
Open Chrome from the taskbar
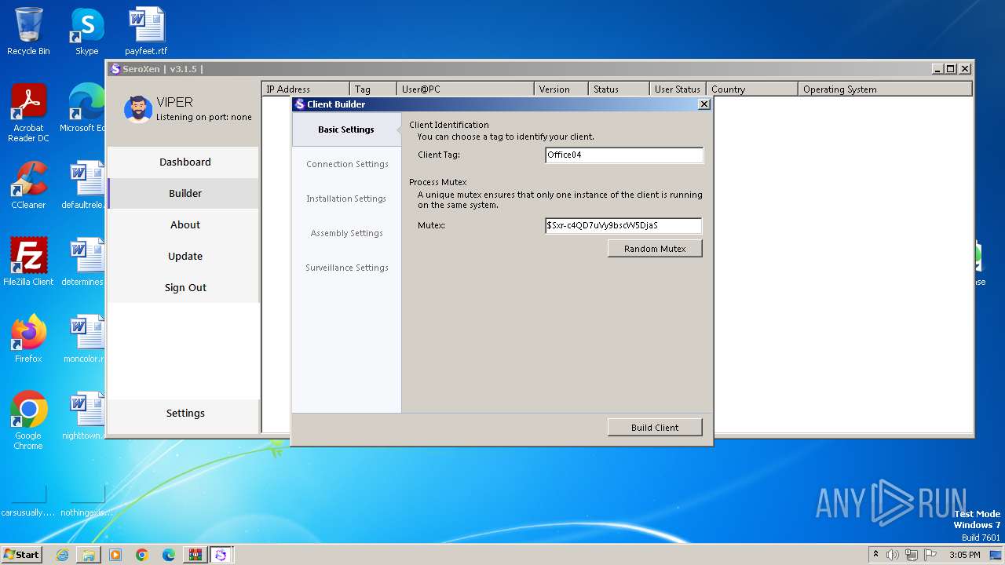pyautogui.click(x=142, y=555)
